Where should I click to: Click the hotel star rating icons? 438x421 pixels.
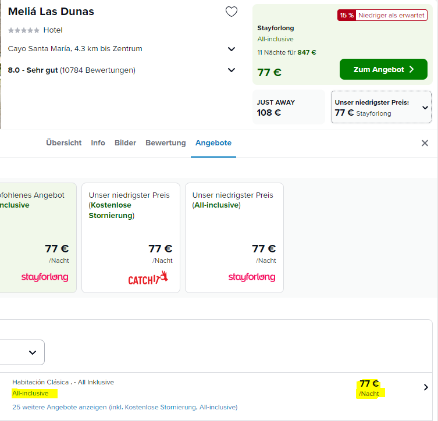[x=24, y=30]
